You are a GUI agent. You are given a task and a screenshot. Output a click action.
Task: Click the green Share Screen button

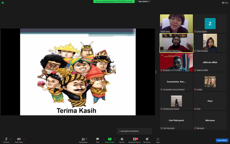click(110, 140)
